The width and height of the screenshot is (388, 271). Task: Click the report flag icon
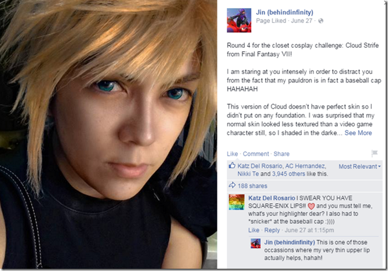[375, 153]
